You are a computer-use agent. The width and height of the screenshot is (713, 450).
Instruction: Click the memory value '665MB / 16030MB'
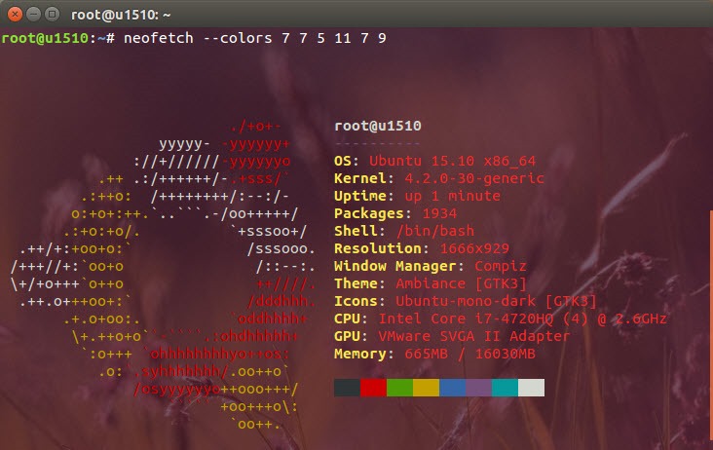coord(470,355)
